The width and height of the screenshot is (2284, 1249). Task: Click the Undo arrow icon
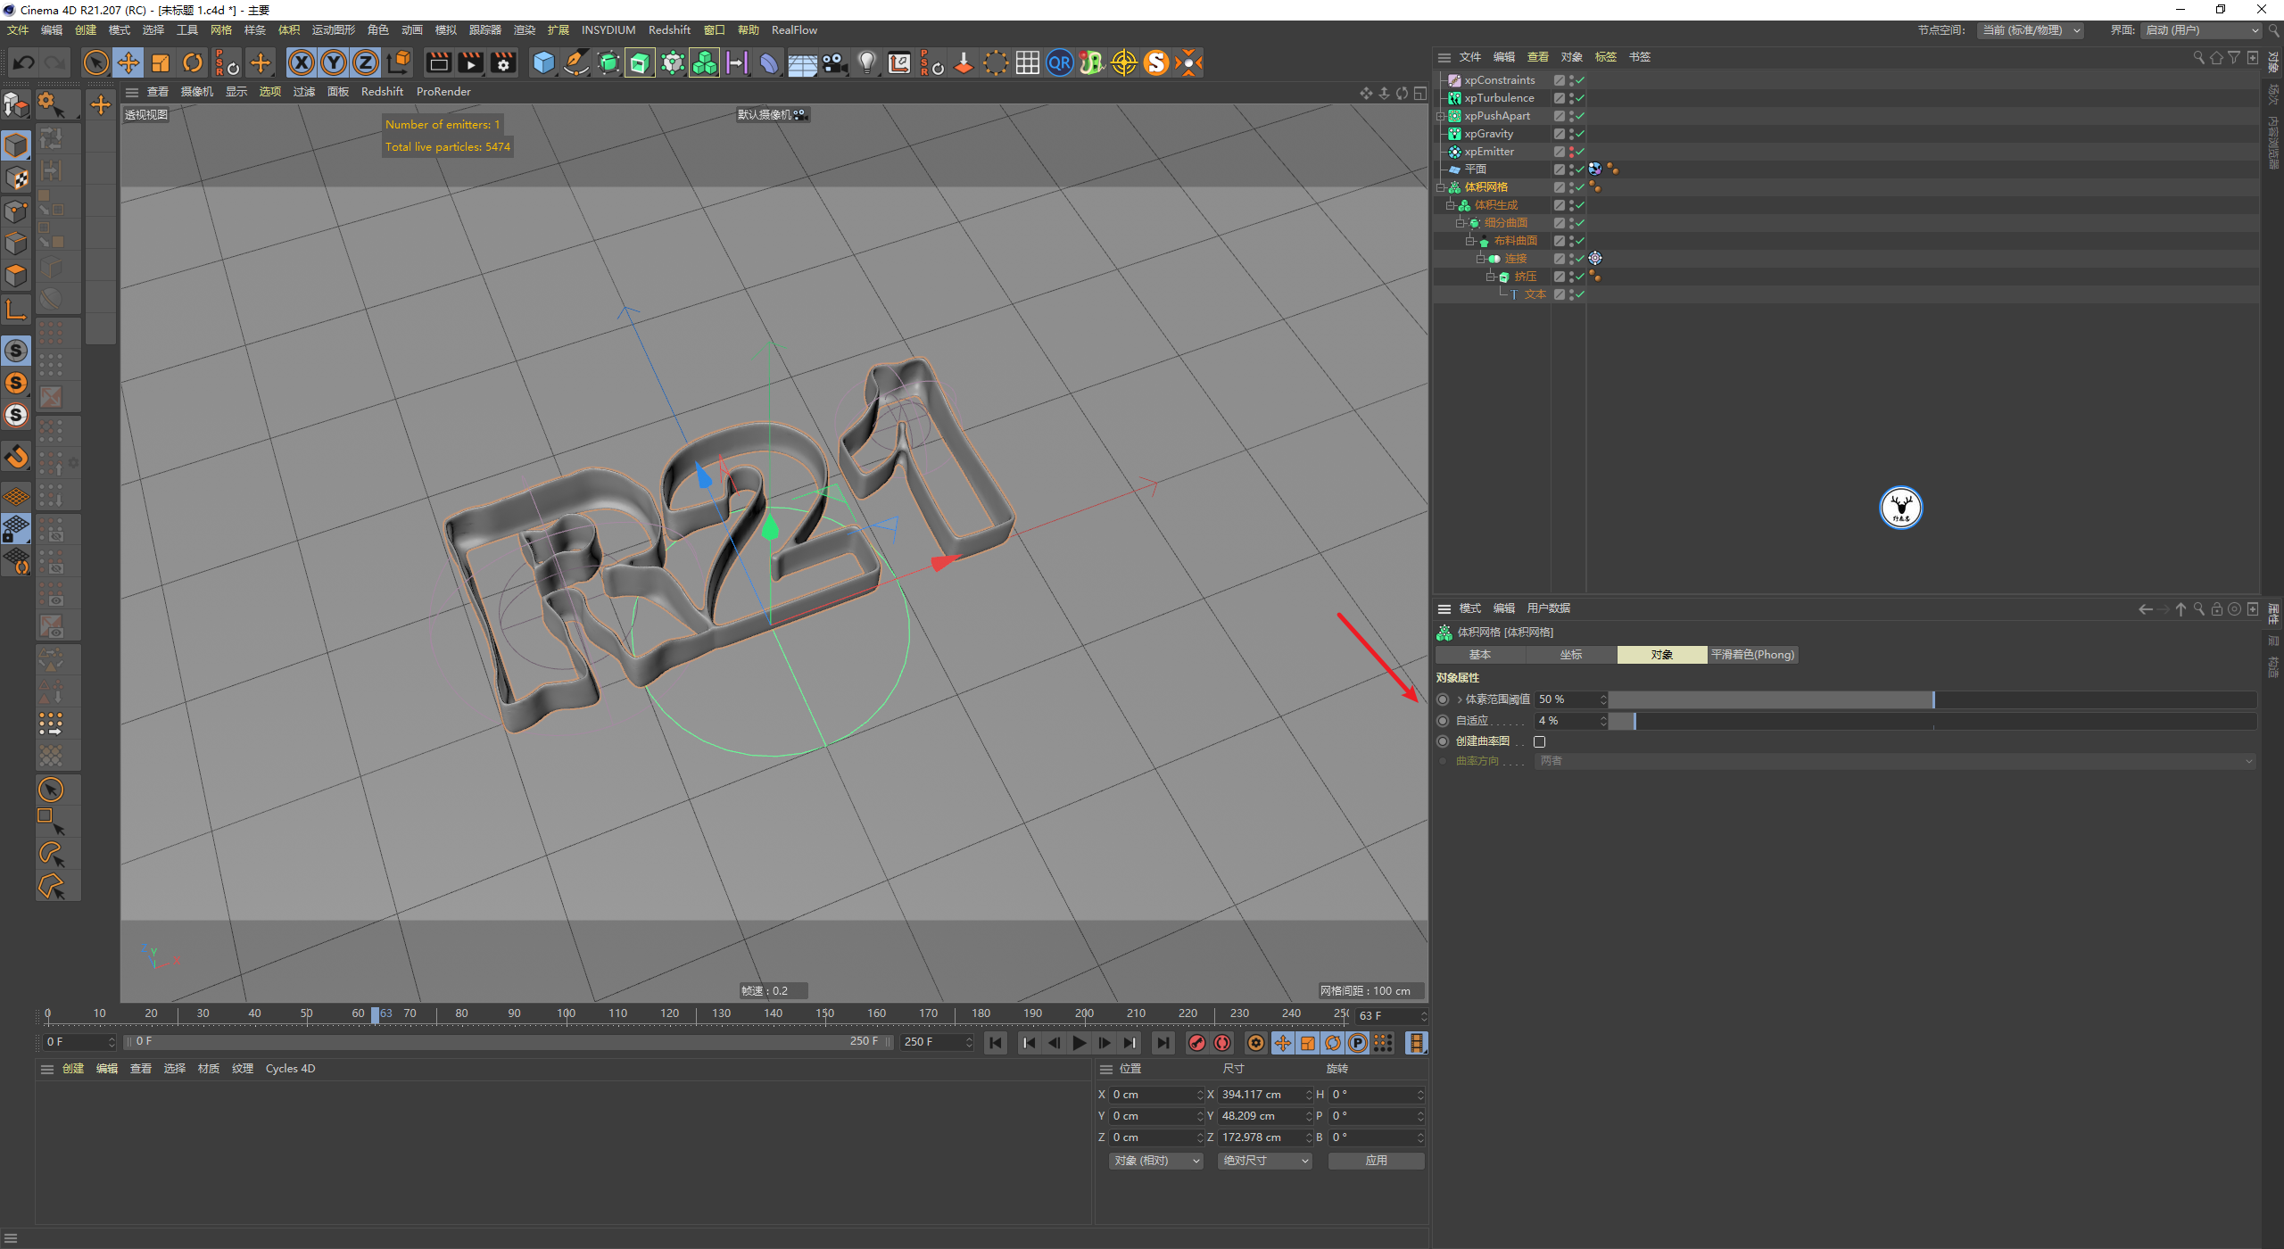[24, 62]
